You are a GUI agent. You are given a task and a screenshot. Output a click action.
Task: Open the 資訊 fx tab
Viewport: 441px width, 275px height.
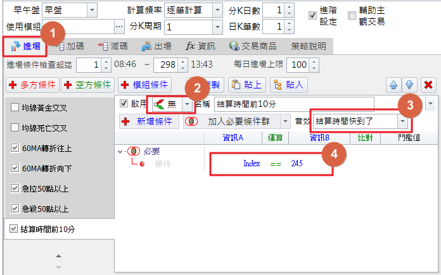point(200,46)
